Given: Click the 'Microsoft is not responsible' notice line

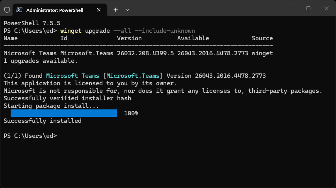Looking at the screenshot, I should click(163, 91).
